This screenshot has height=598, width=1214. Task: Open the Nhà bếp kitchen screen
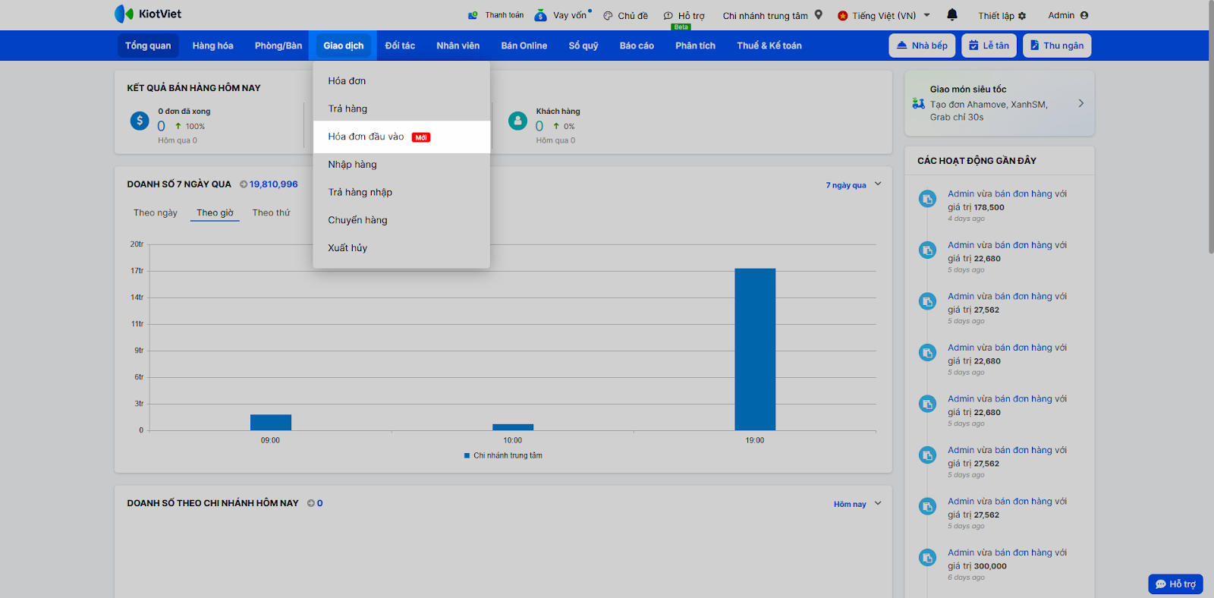click(922, 46)
